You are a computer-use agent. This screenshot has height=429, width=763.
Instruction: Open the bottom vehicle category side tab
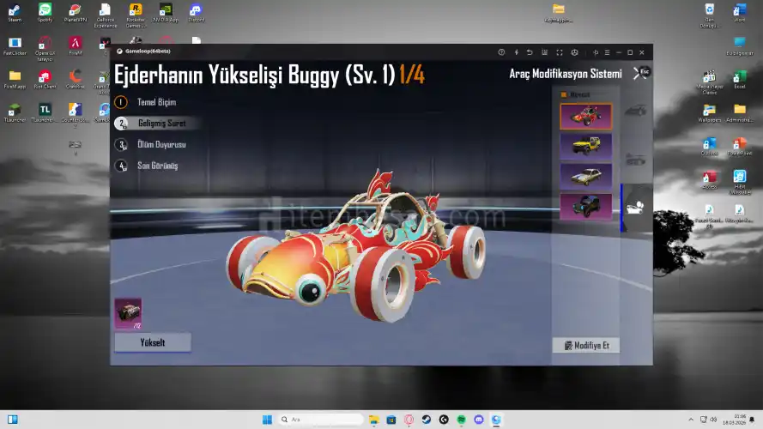point(636,208)
